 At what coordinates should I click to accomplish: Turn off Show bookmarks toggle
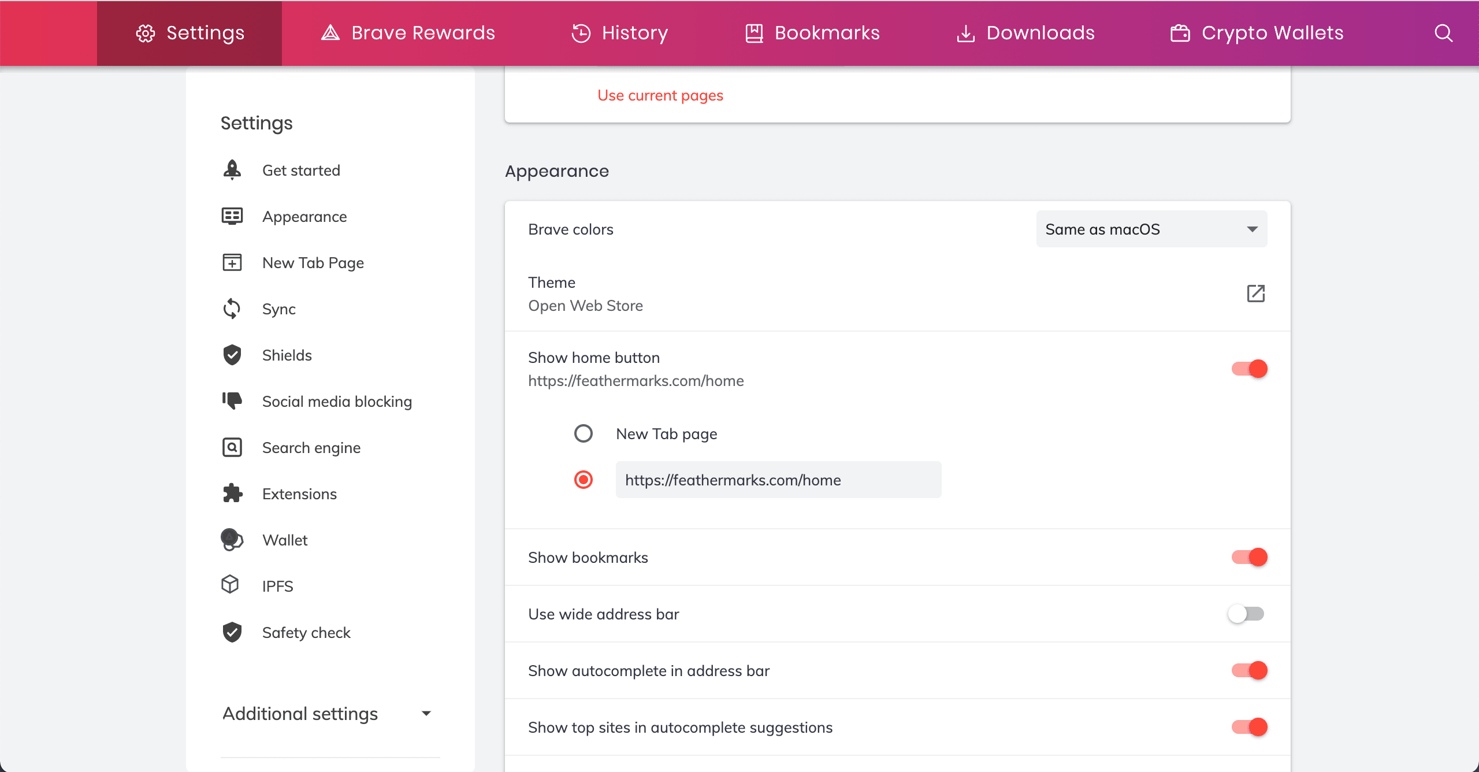click(1249, 557)
